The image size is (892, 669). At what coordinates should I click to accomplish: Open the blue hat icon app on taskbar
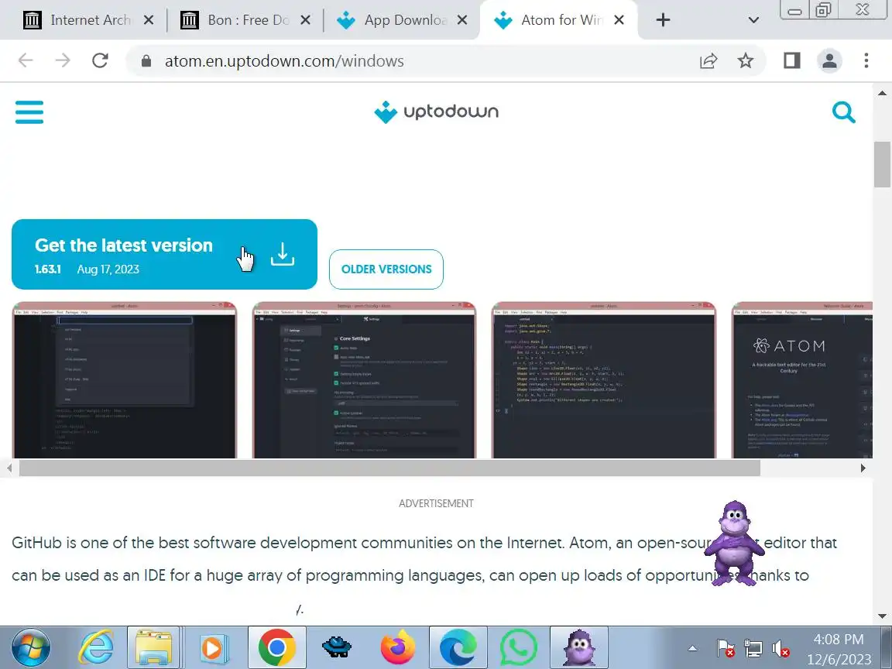coord(337,647)
